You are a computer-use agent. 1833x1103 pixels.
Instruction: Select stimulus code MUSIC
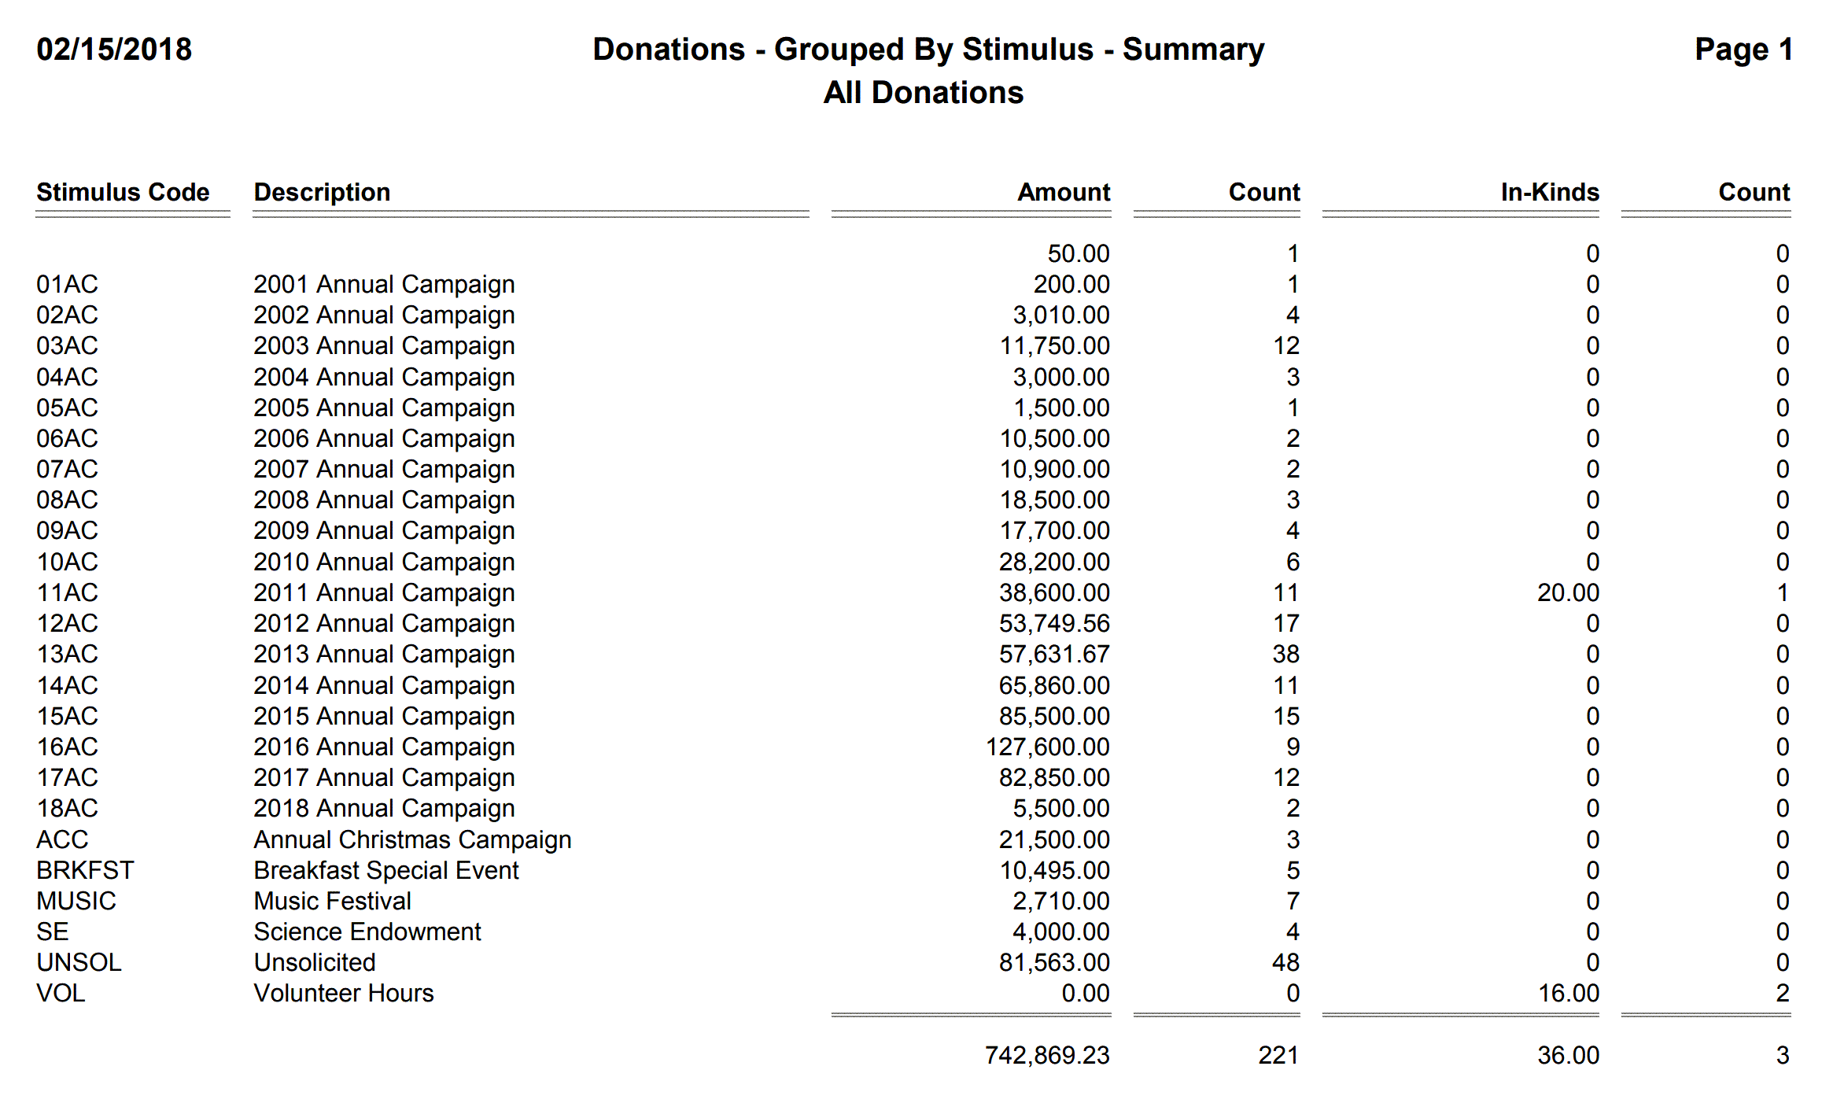(76, 901)
